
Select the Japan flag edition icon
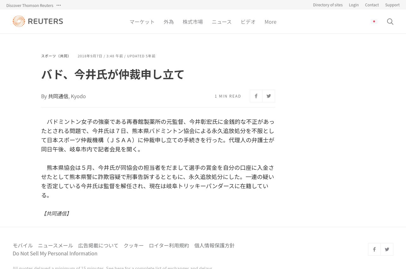(374, 22)
